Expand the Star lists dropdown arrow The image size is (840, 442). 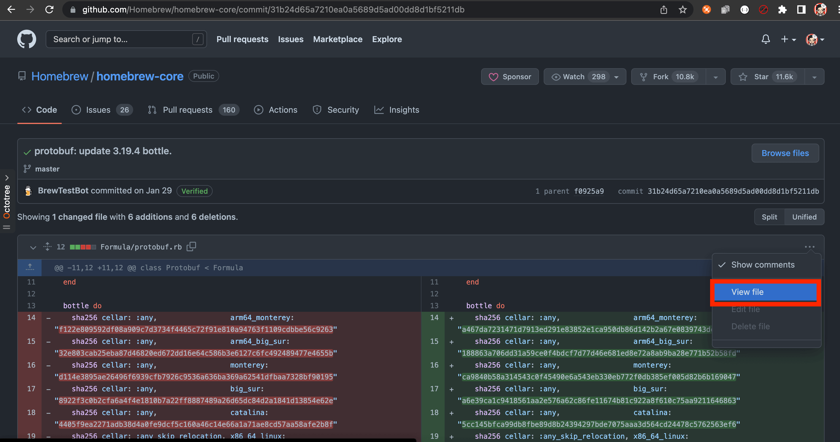[814, 77]
